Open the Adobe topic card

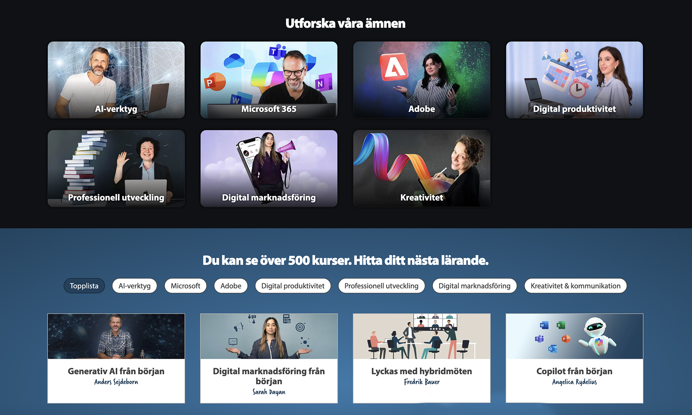[422, 80]
